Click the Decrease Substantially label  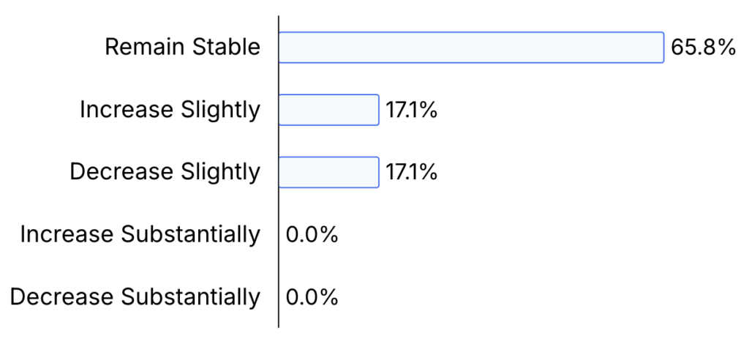[135, 296]
